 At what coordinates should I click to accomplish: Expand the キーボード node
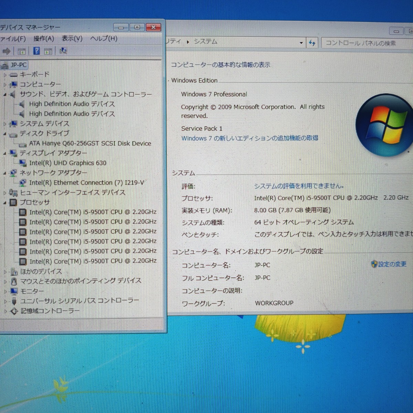(5, 75)
